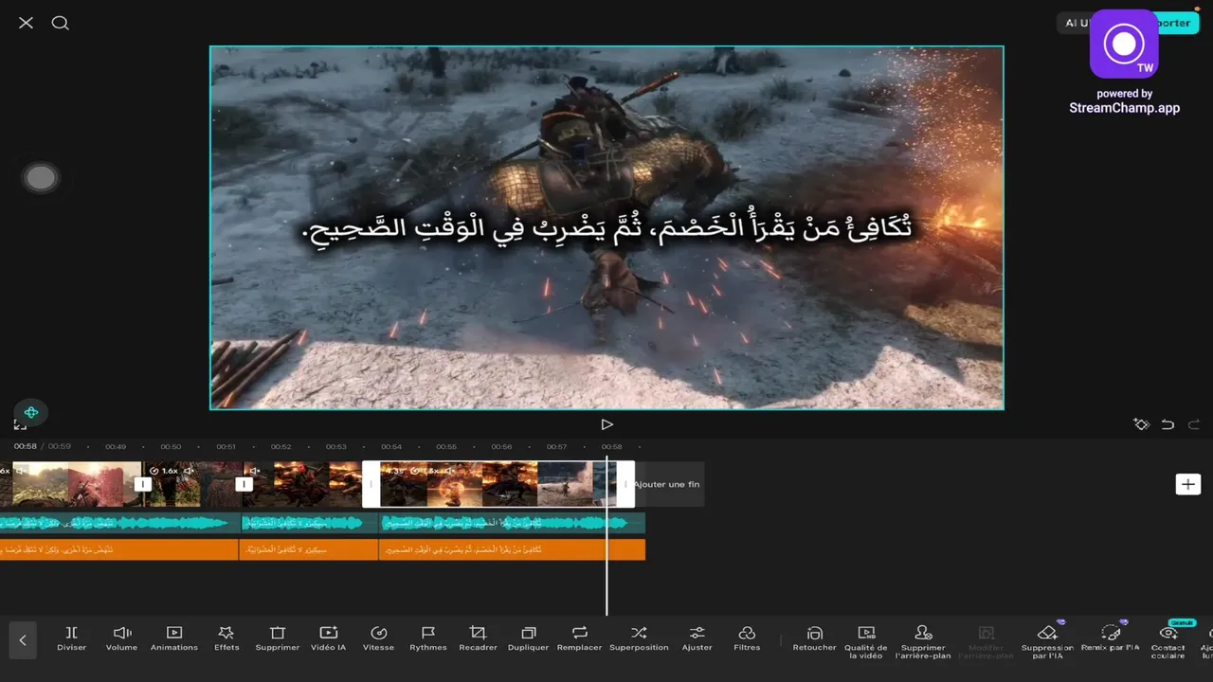
Task: Click the teal position crosshair icon
Action: pos(31,412)
